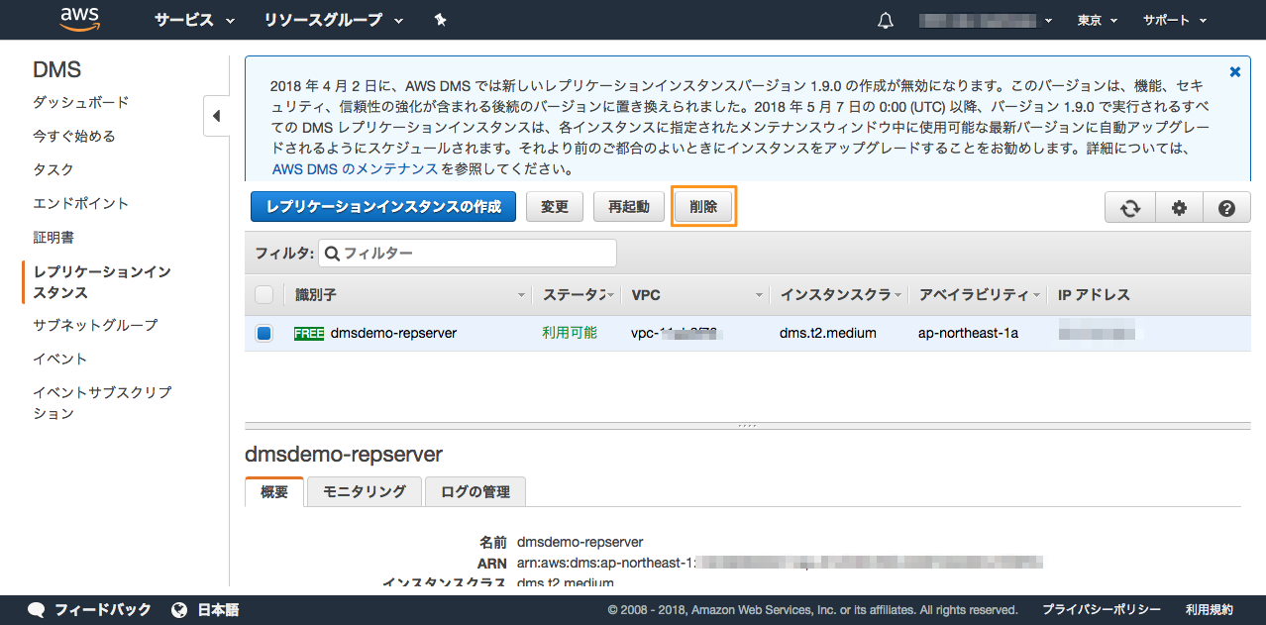This screenshot has height=625, width=1266.
Task: Switch to the モニタリング tab
Action: pos(365,491)
